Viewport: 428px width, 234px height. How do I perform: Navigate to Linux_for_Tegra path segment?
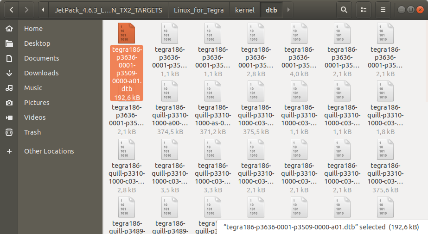199,10
